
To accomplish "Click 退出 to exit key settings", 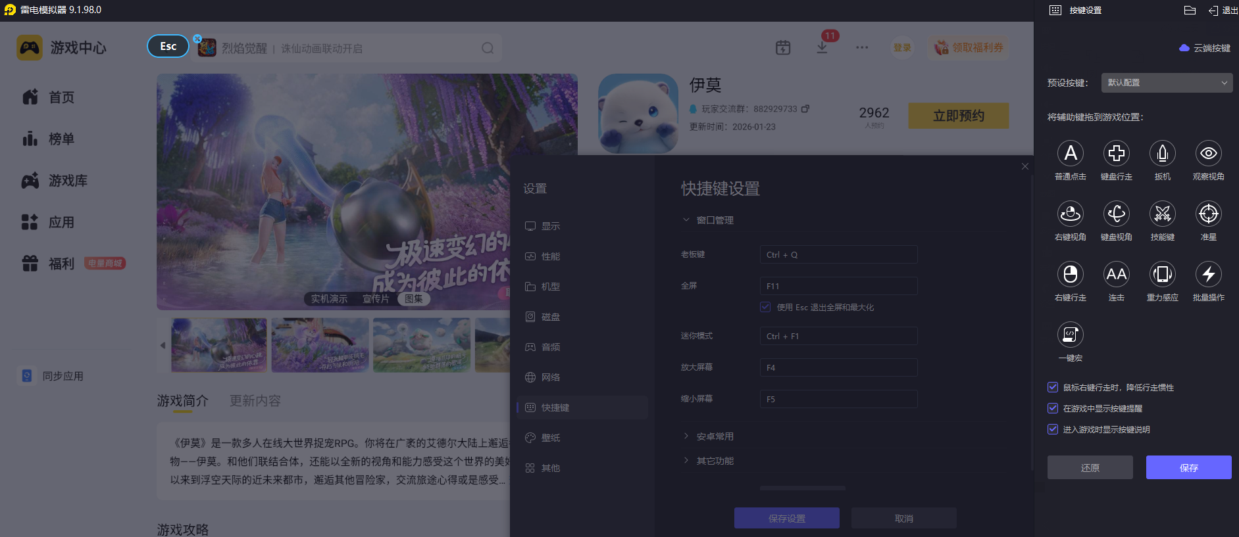I will click(x=1223, y=11).
